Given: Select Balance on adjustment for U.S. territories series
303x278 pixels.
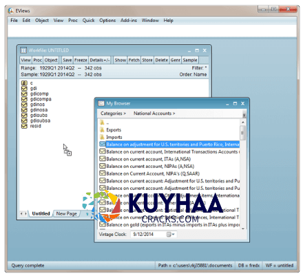Looking at the screenshot, I should click(169, 145).
